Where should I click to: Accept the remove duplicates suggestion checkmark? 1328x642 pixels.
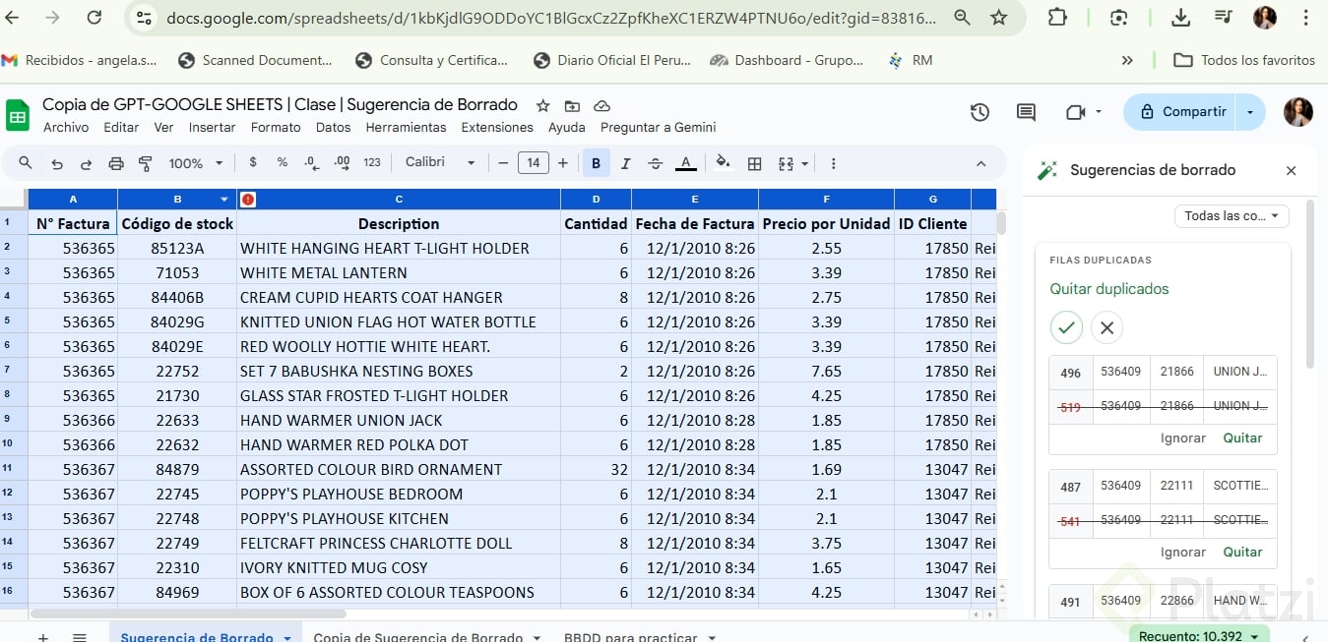pyautogui.click(x=1066, y=327)
